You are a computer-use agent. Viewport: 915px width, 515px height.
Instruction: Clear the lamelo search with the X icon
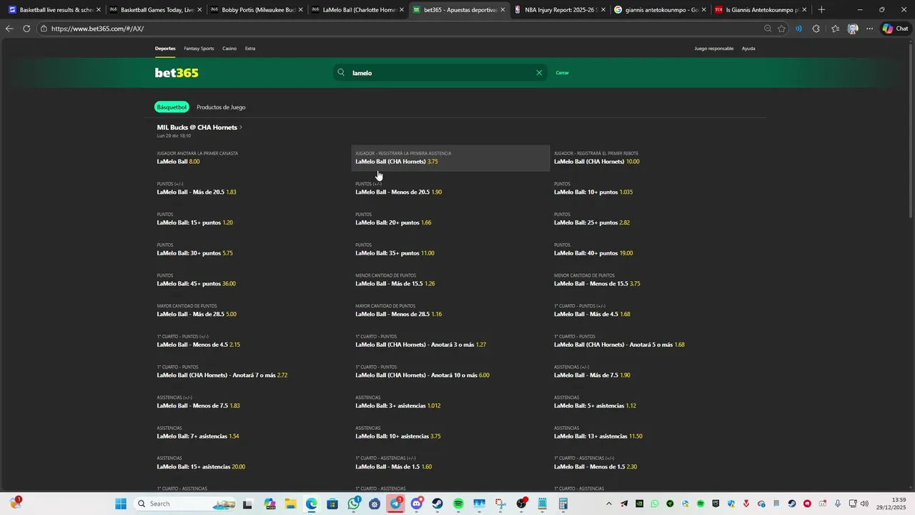point(539,73)
